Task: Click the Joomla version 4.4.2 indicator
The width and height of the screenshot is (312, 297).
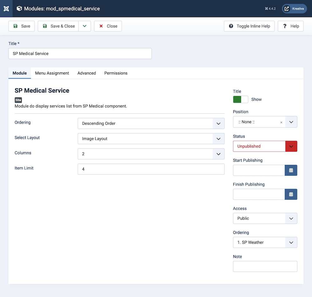Action: coord(270,9)
